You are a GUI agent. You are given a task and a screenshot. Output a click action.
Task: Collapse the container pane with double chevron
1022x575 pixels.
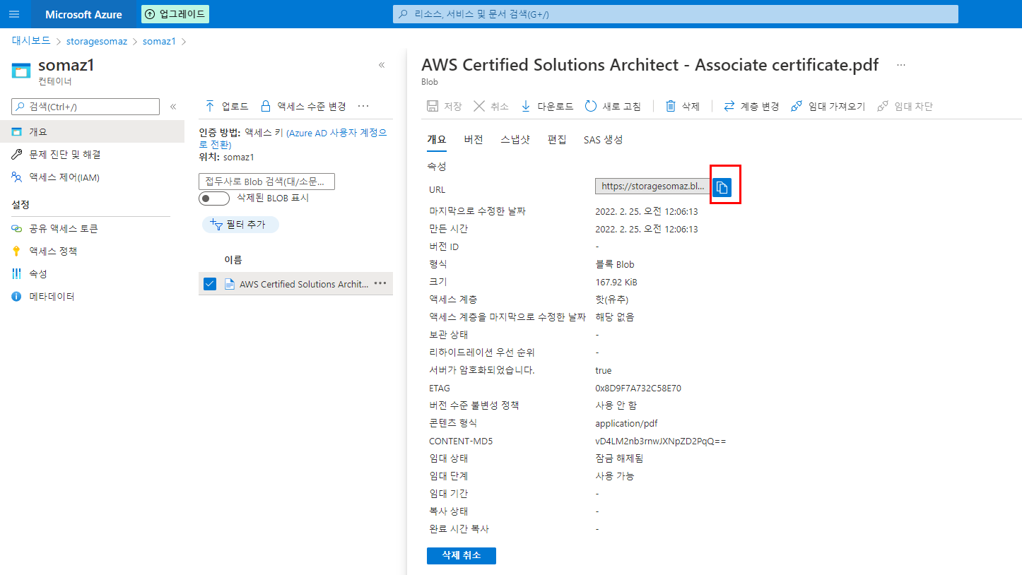[382, 65]
